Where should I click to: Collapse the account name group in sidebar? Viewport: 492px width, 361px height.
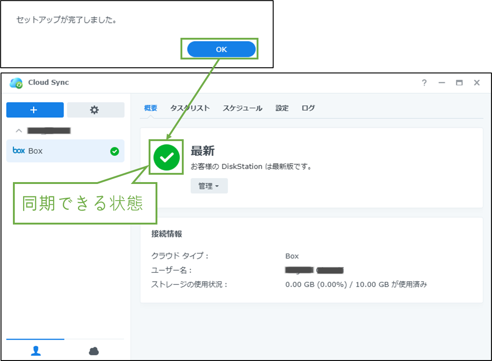18,130
